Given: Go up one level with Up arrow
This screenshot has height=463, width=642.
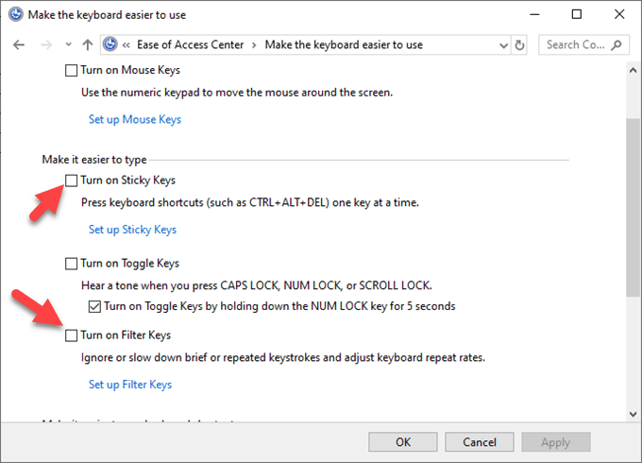Looking at the screenshot, I should tap(88, 44).
